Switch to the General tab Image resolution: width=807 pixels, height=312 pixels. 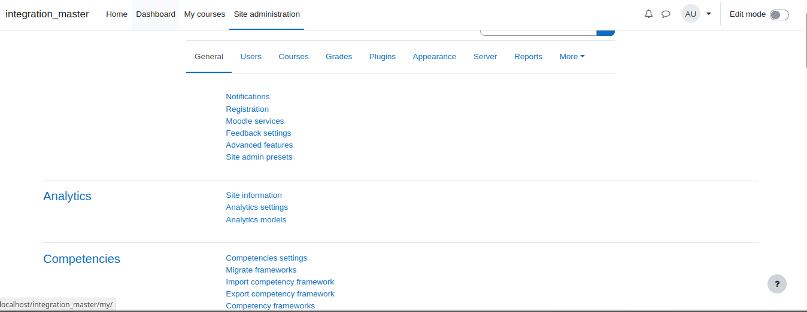pos(209,57)
